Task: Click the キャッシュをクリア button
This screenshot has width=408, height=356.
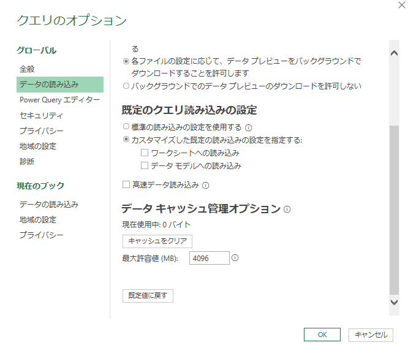Action: click(x=157, y=241)
